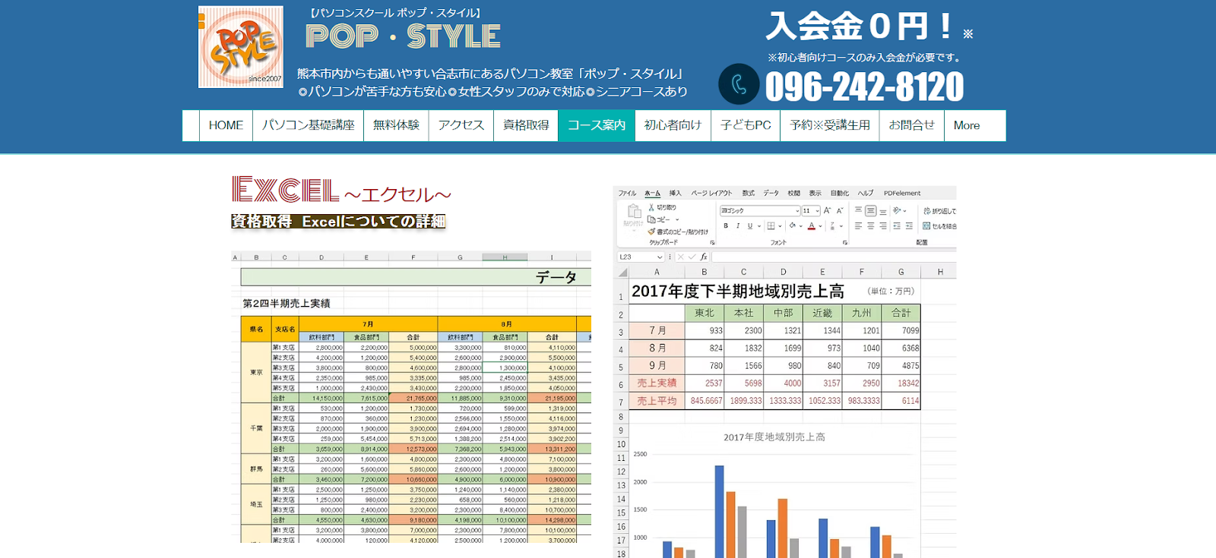Click PDFelement tab in Excel ribbon
Screen dimensions: 1216x558
pos(902,194)
